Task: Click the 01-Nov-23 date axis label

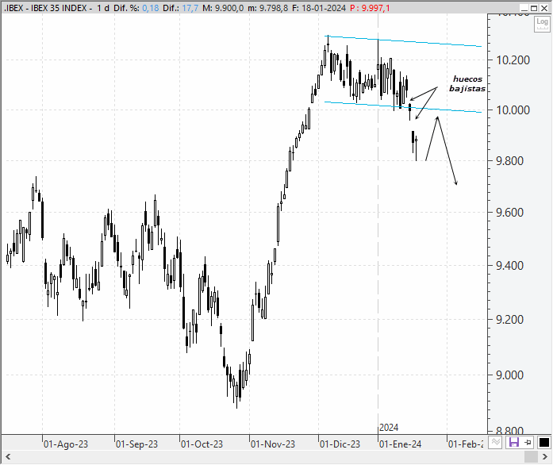Action: (273, 444)
